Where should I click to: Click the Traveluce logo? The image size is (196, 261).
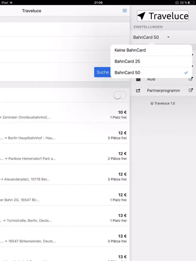click(163, 16)
